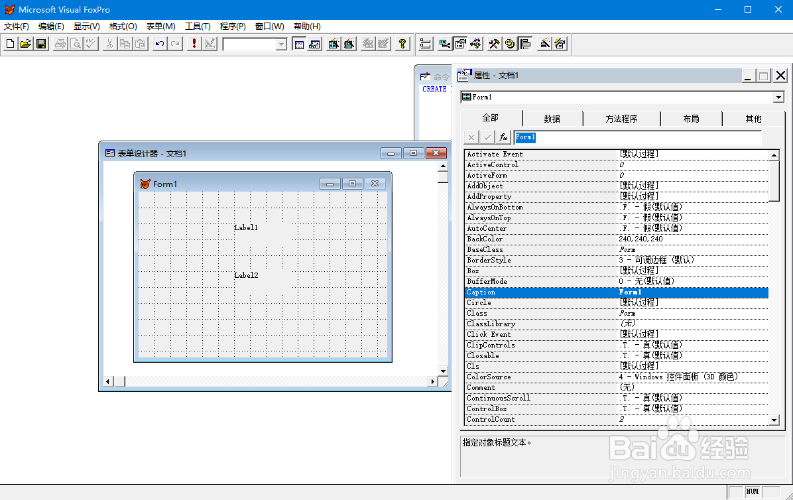Toggle the Layout toolbar button
Viewport: 793px width, 500px height.
[x=526, y=44]
